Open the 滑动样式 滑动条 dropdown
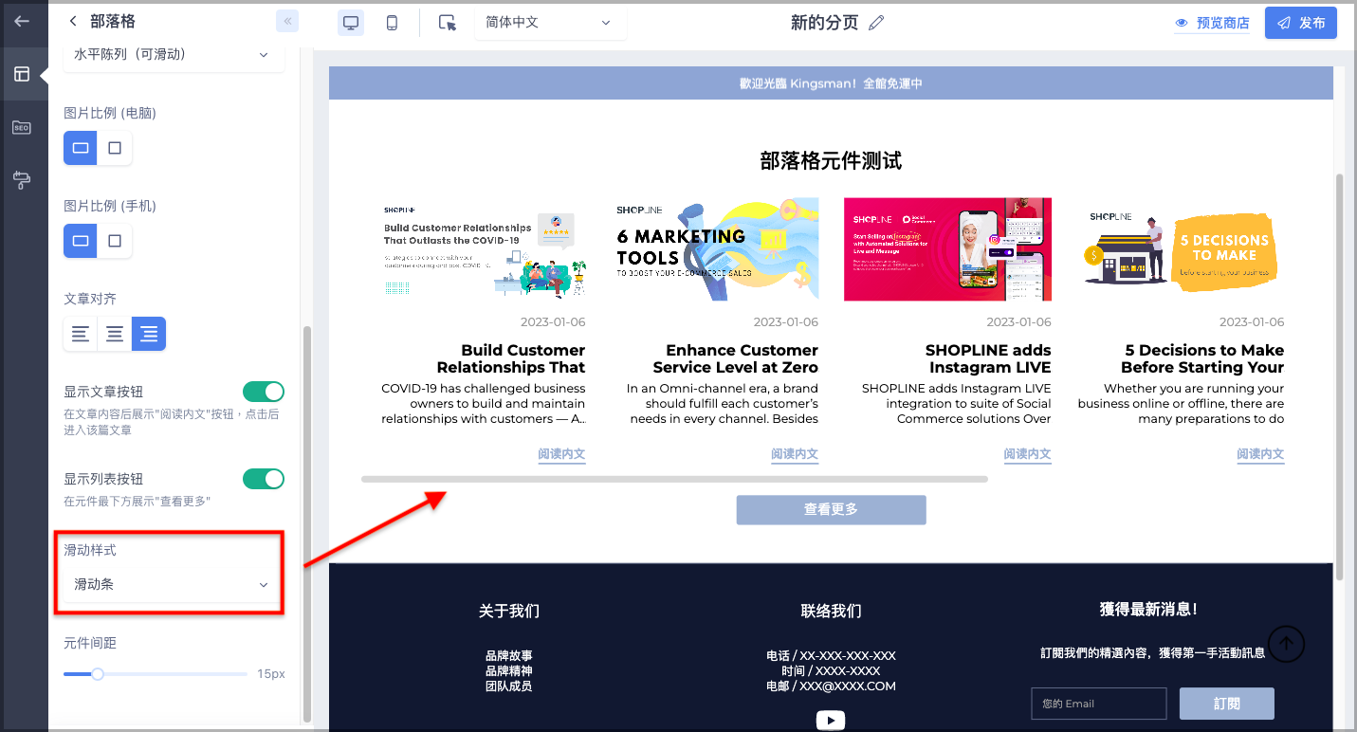1357x732 pixels. tap(172, 585)
